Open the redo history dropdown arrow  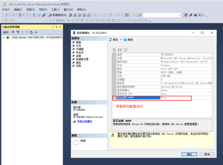pos(122,15)
